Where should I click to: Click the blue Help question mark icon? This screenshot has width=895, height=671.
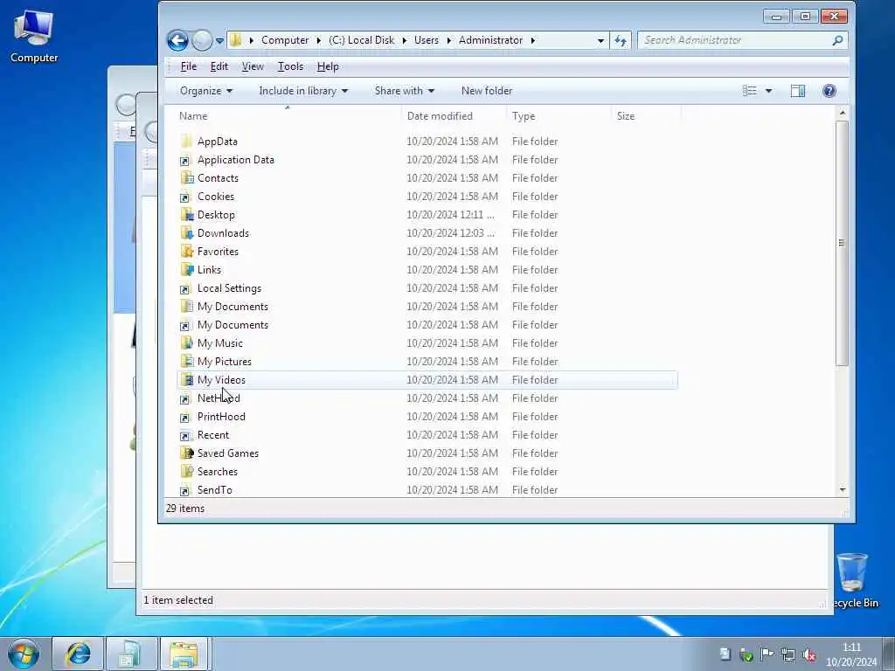(x=829, y=91)
